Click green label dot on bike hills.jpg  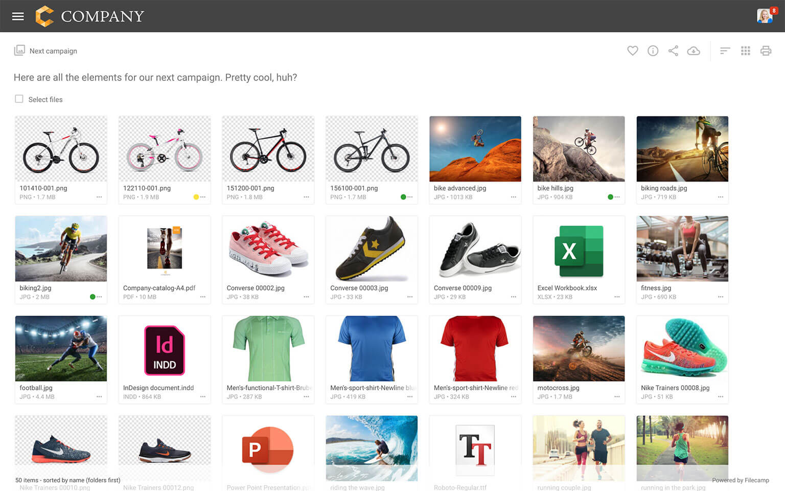point(610,197)
